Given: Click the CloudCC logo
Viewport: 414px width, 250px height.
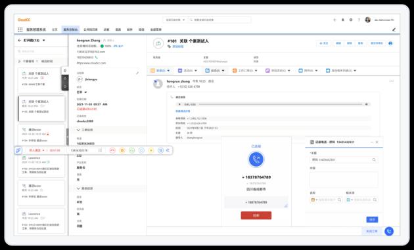Looking at the screenshot, I should coord(24,20).
